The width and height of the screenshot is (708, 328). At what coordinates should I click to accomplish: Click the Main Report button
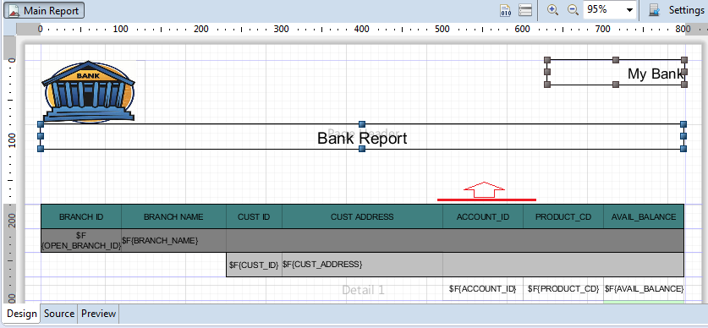tap(44, 10)
